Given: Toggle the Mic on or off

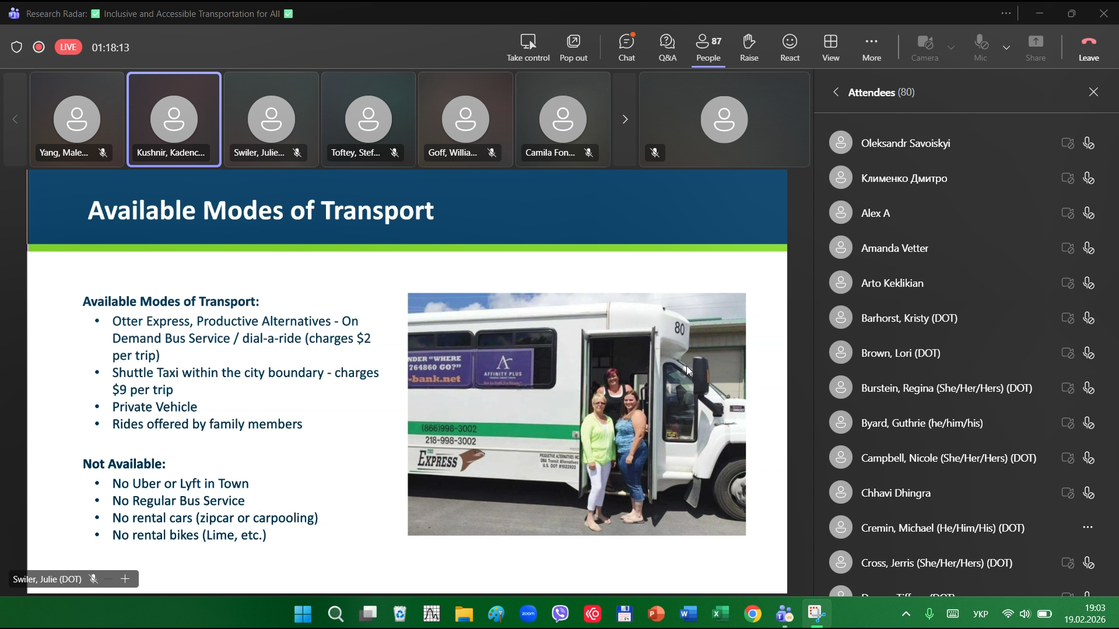Looking at the screenshot, I should click(980, 47).
